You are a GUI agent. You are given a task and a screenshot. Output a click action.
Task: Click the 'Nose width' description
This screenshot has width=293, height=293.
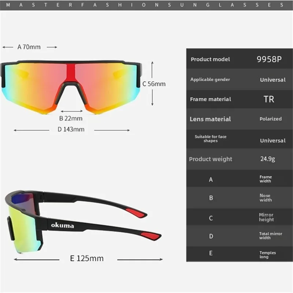tap(266, 198)
